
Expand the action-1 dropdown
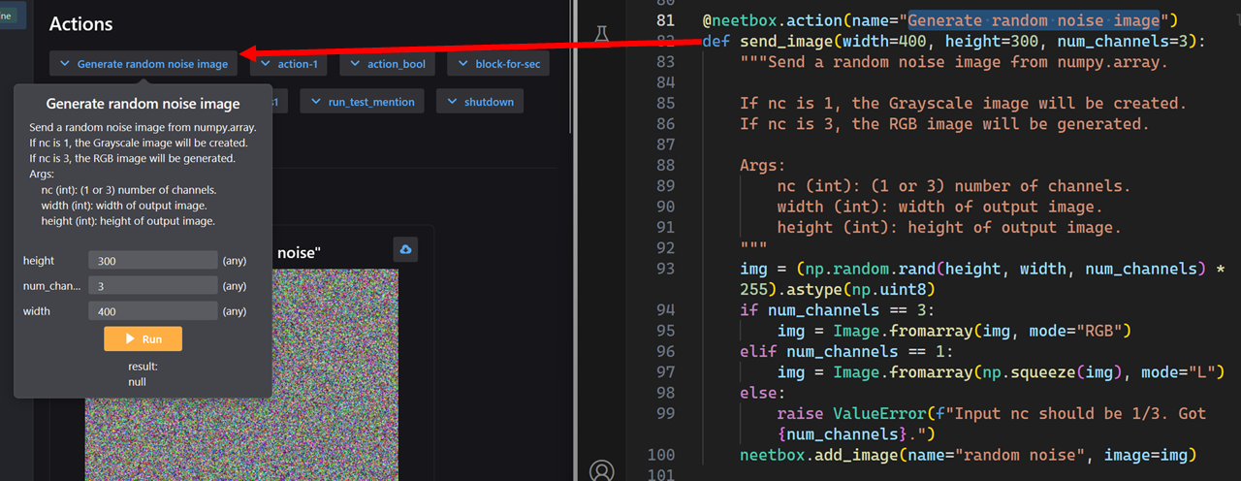point(288,64)
